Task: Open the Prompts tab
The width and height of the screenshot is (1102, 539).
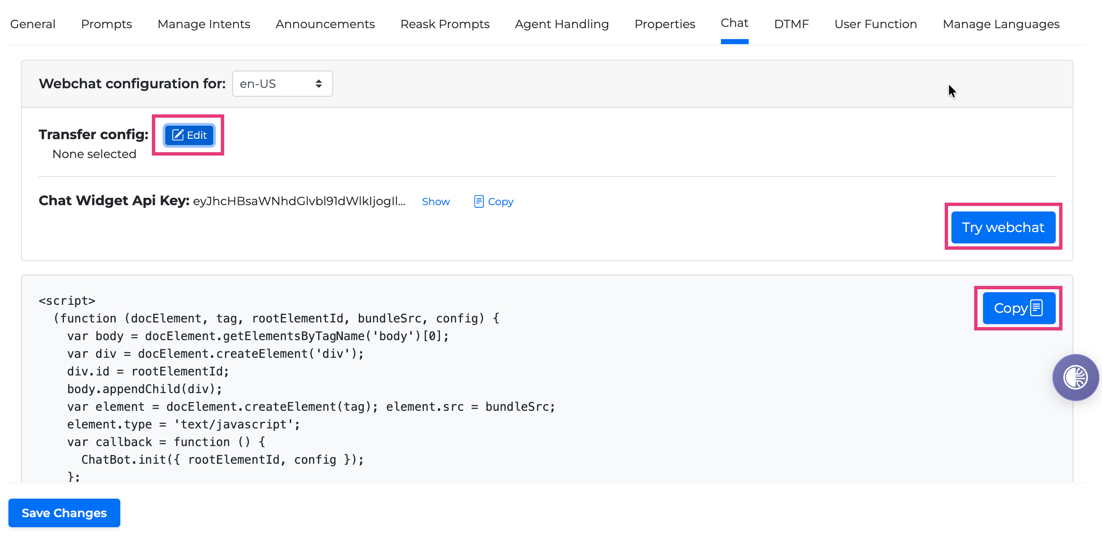Action: tap(106, 24)
